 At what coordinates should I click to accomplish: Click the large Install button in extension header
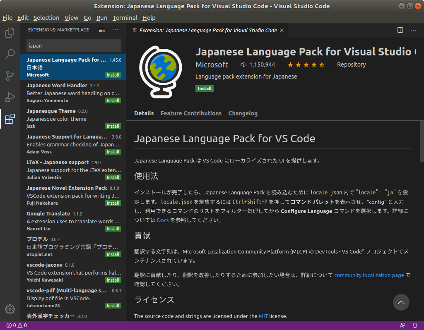tap(205, 88)
